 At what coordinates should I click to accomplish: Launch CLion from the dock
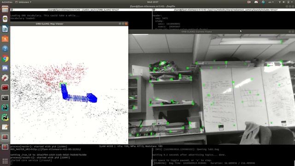[5, 107]
